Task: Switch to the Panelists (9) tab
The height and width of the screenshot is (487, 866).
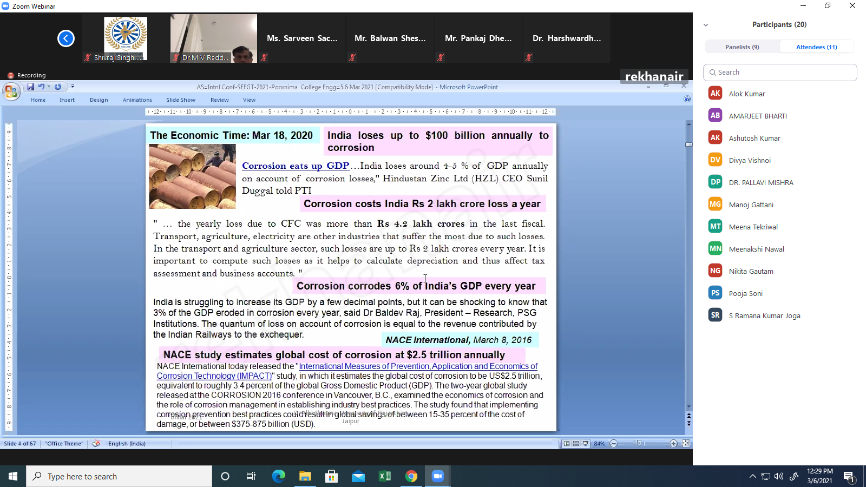Action: (742, 47)
